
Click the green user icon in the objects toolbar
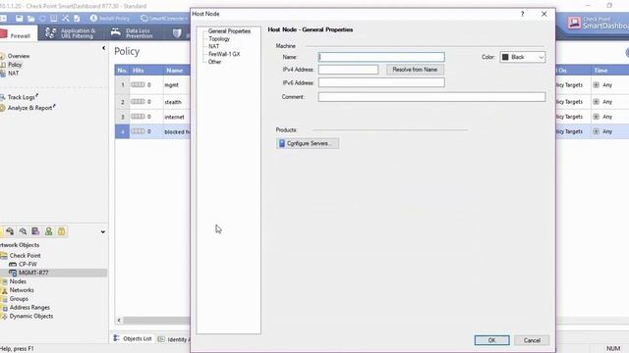[48, 231]
